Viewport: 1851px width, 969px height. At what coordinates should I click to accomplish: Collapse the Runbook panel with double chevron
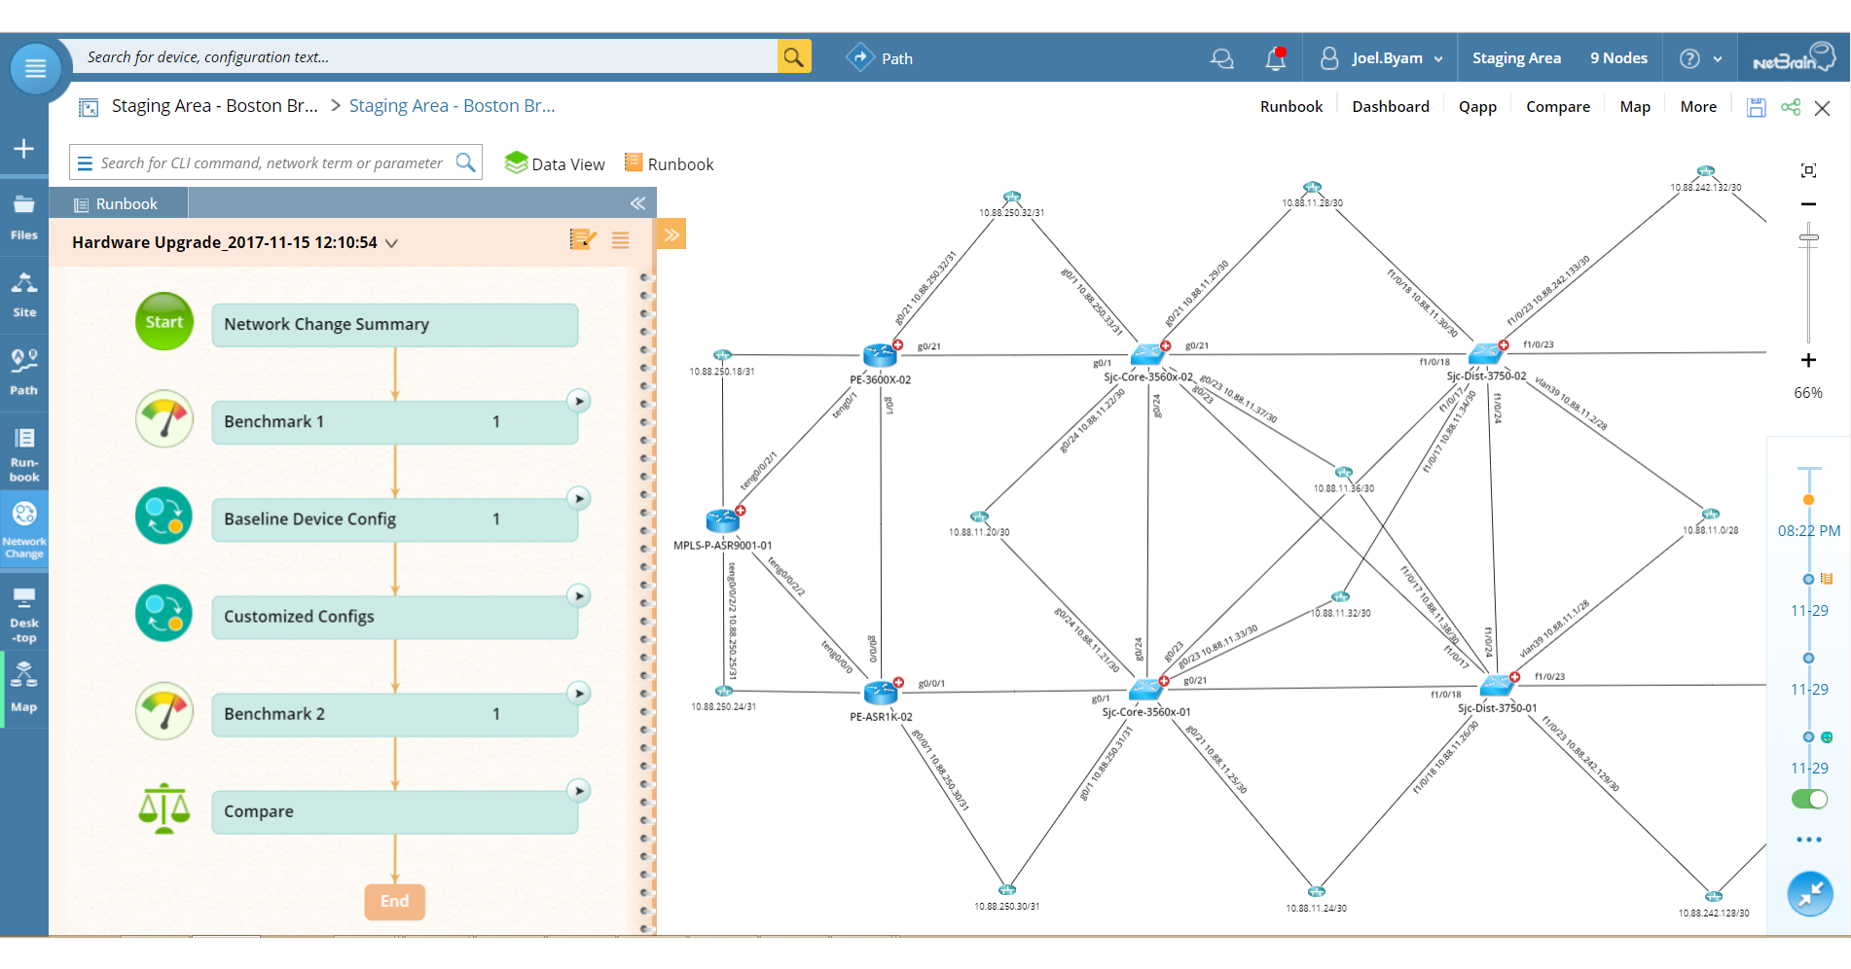(x=637, y=203)
